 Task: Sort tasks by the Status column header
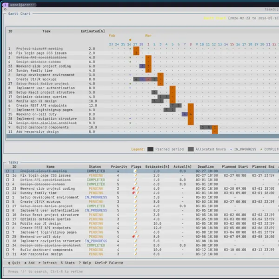[x=95, y=166]
